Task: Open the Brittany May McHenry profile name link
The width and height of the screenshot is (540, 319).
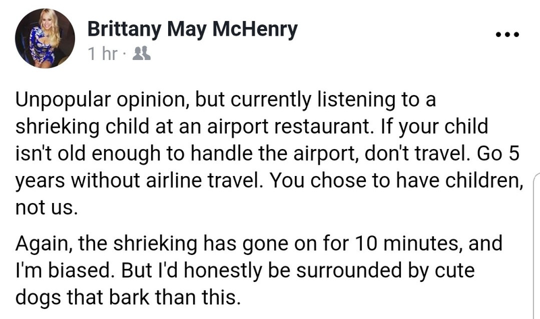Action: pos(192,29)
